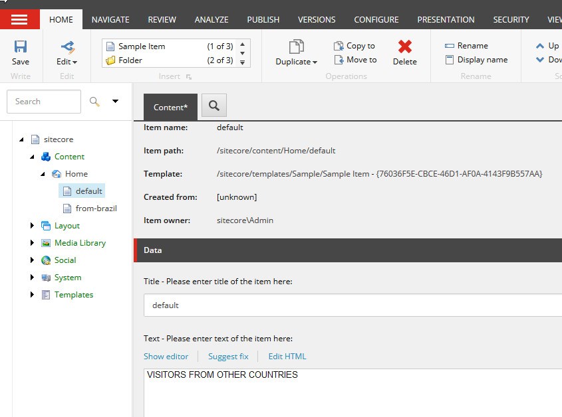Click the Show editor link
562x417 pixels.
[x=166, y=356]
